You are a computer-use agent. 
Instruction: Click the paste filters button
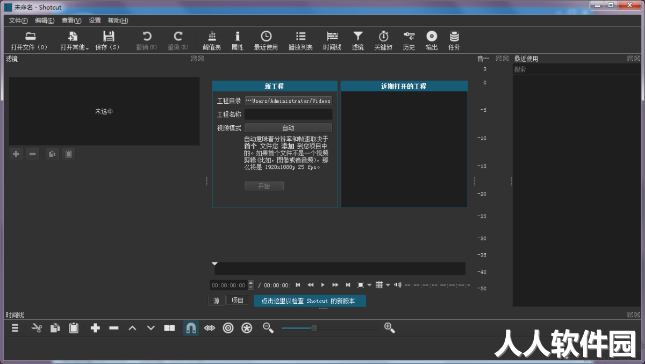tap(68, 154)
